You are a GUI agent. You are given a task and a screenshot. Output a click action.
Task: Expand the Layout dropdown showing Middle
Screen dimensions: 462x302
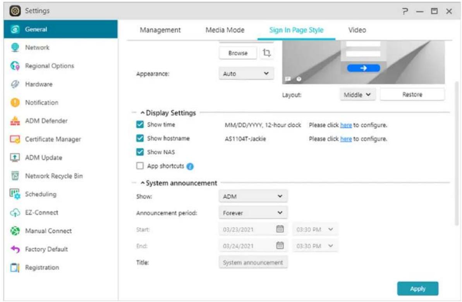(358, 94)
